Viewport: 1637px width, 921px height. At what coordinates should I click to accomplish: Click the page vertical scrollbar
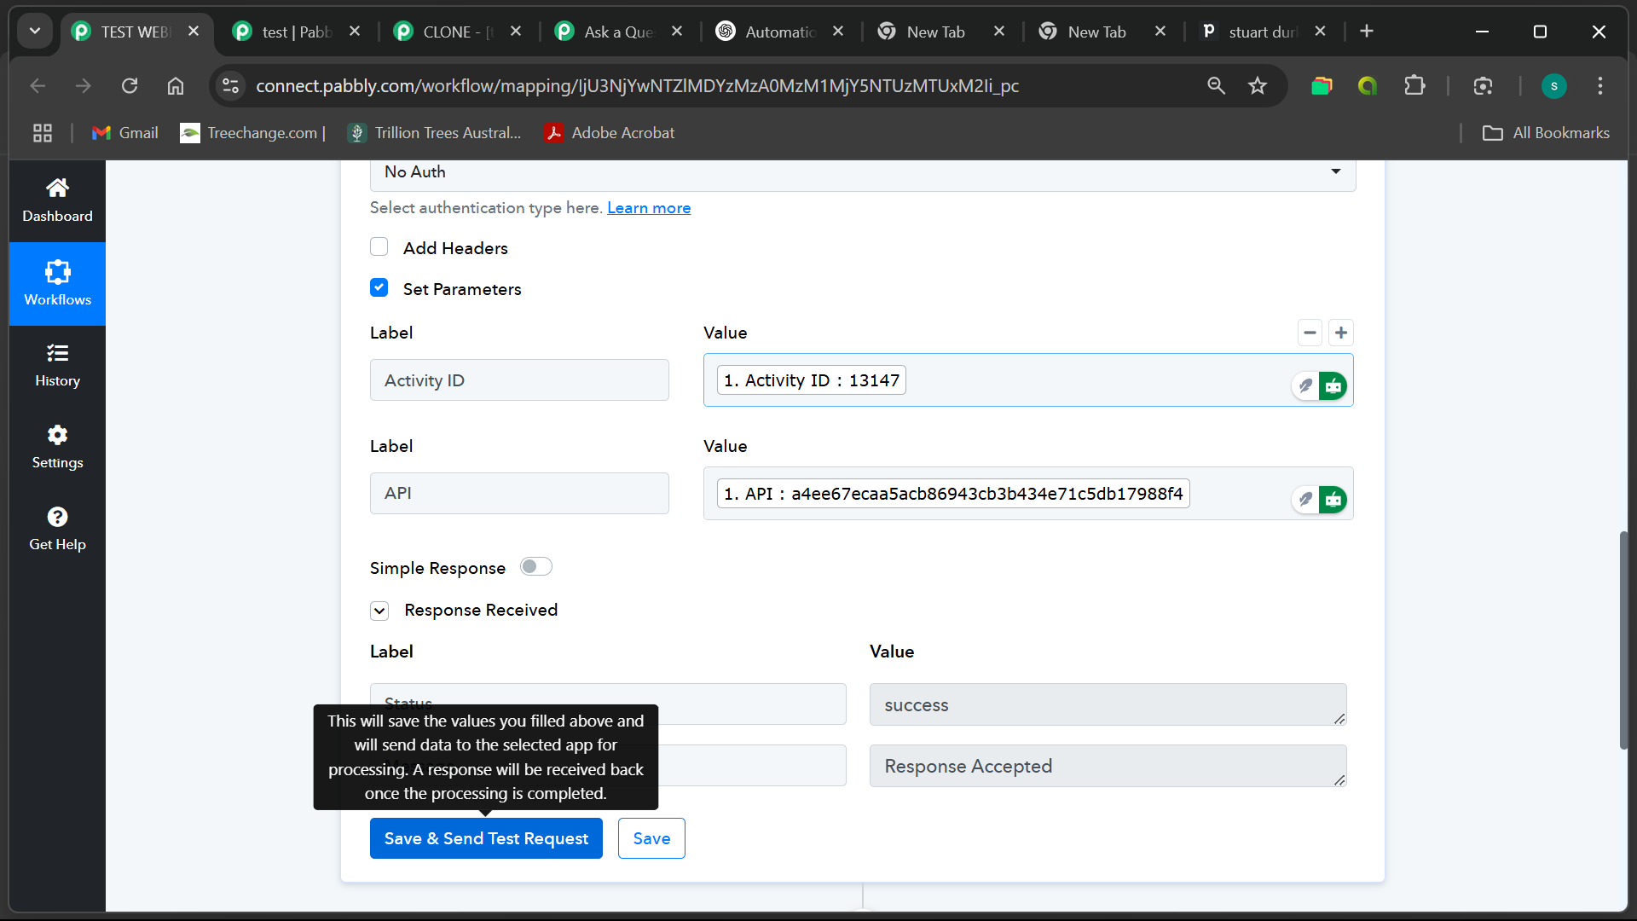click(1623, 640)
